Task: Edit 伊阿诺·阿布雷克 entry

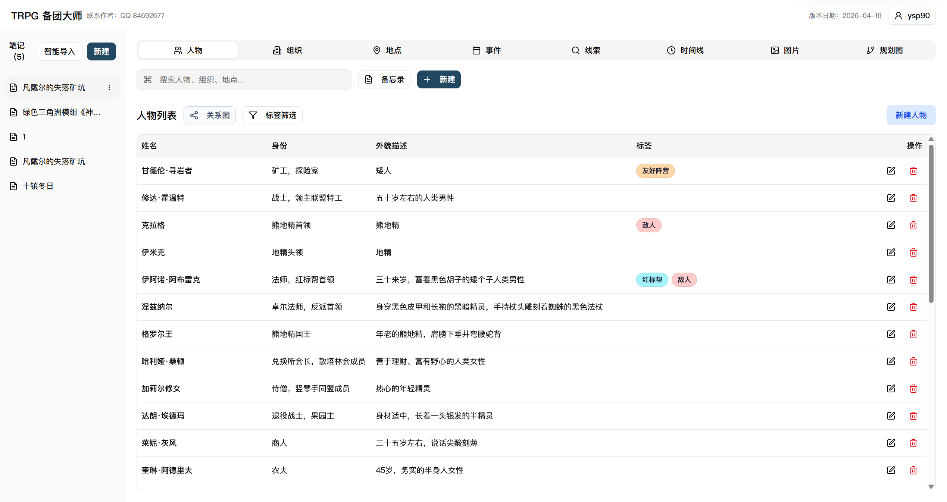Action: pos(891,280)
